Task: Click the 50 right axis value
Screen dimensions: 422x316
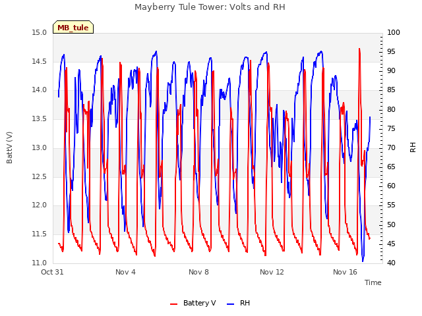Action: [x=391, y=224]
